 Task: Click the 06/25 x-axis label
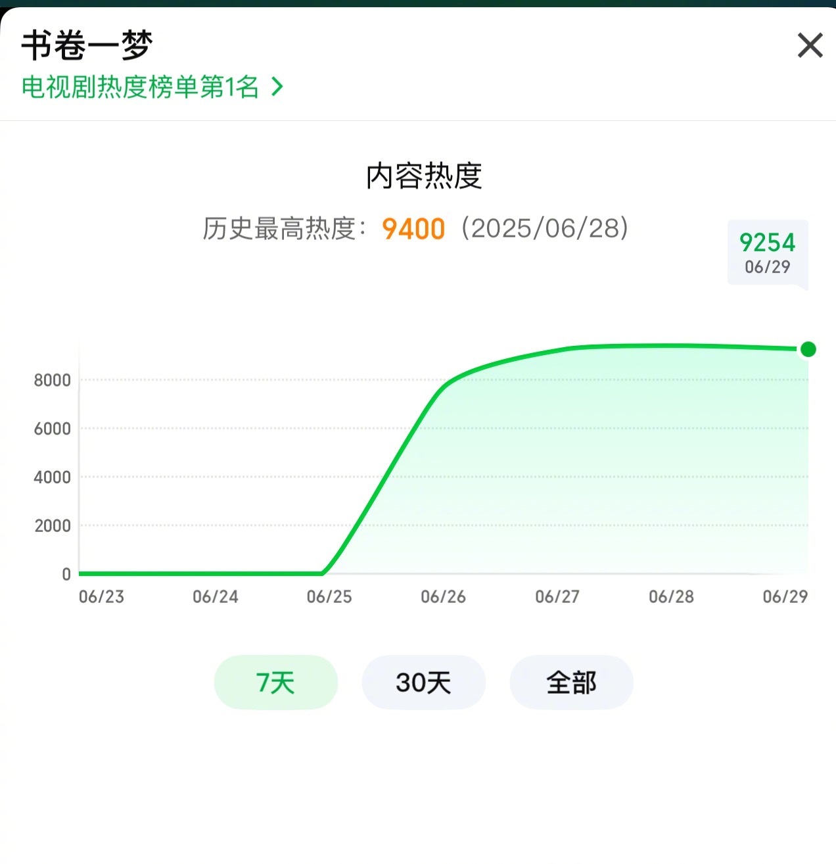[x=329, y=597]
